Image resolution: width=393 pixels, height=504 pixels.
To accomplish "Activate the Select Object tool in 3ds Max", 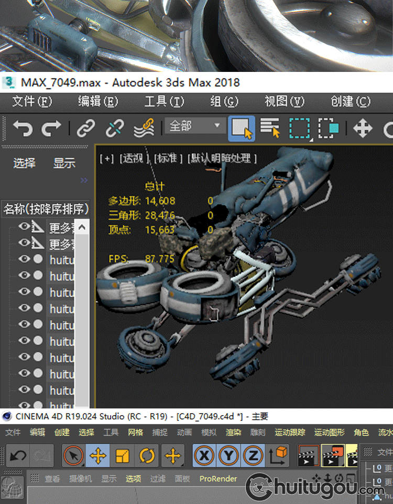I will point(241,128).
